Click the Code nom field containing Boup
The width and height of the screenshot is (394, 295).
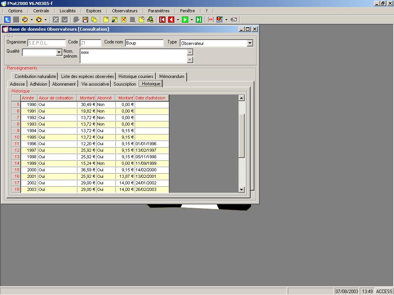coord(144,43)
